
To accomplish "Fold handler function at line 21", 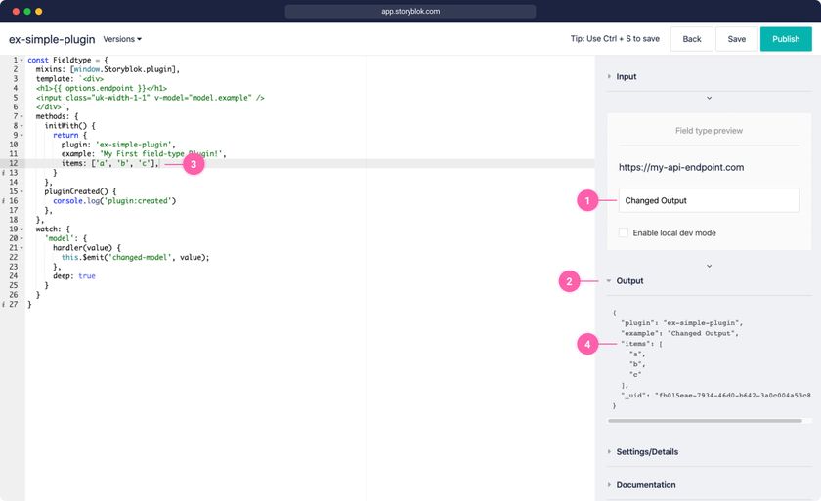I will tap(22, 248).
